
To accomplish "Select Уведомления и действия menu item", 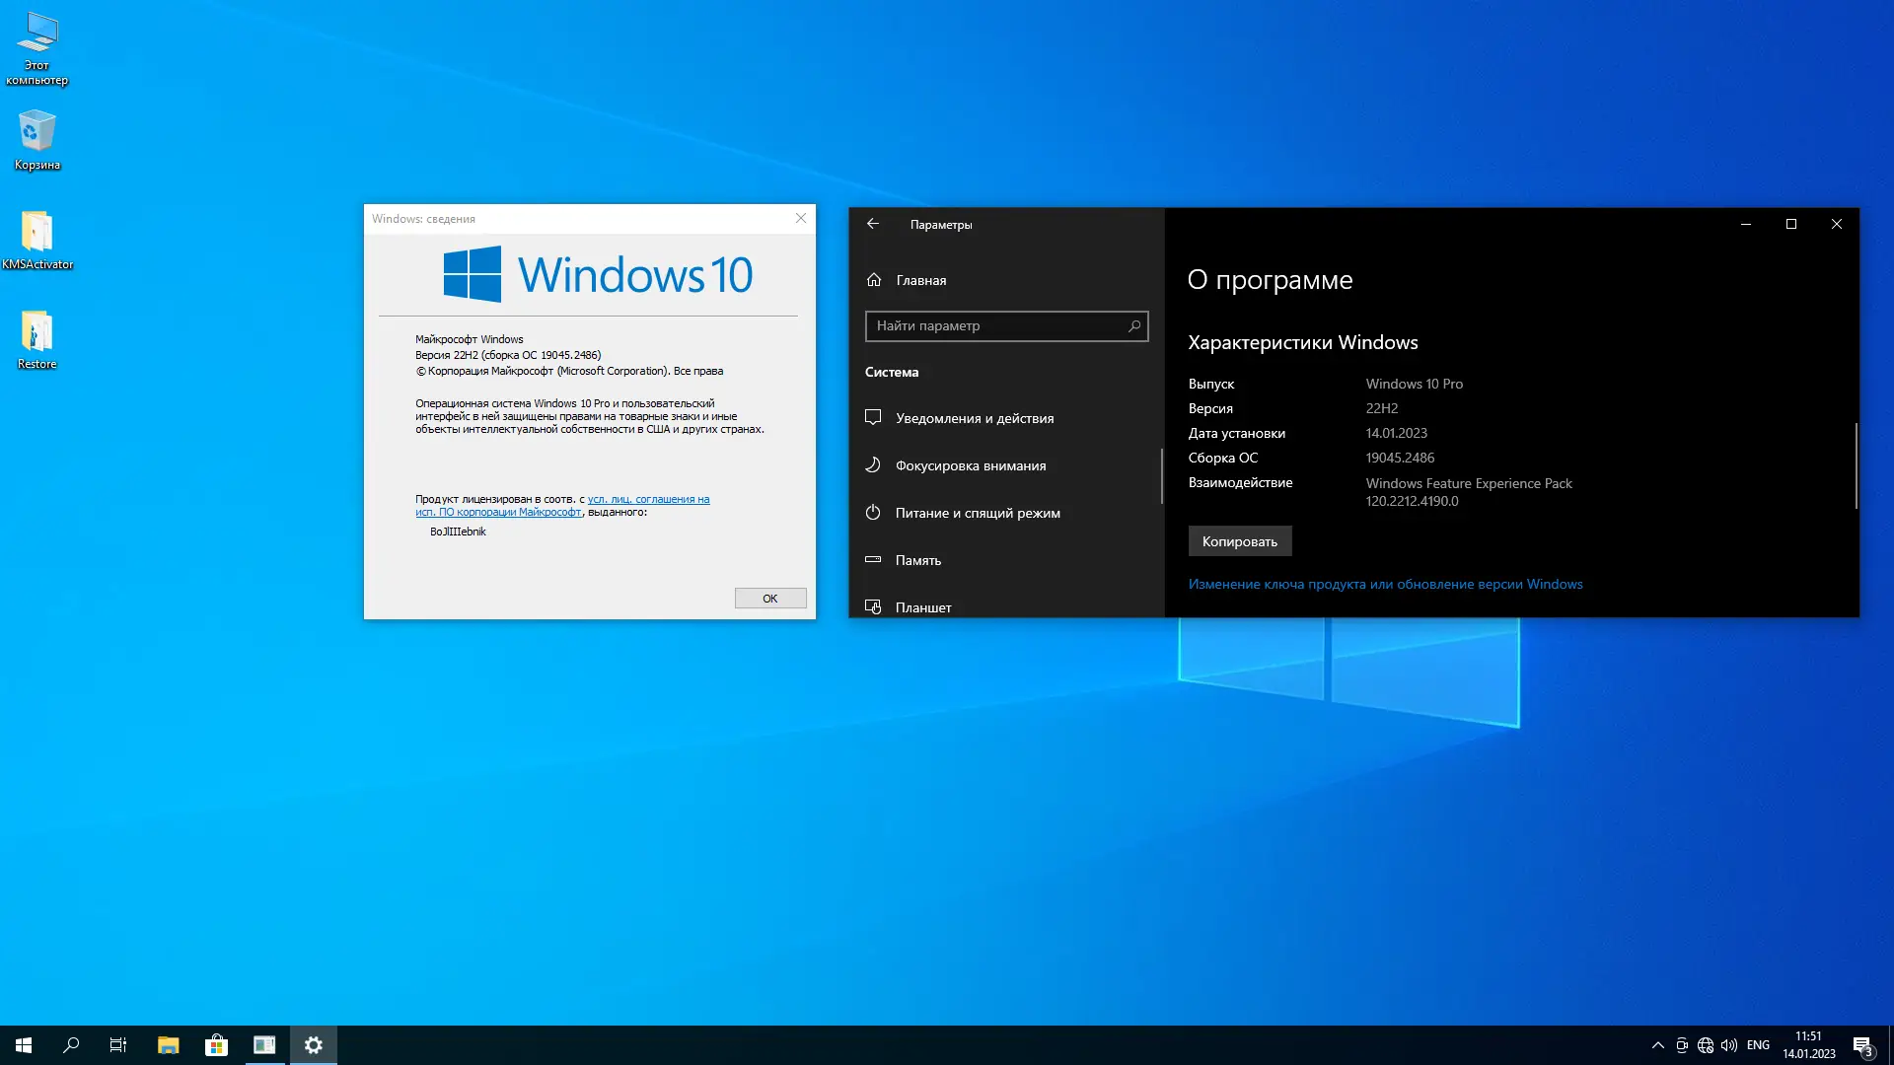I will 974,418.
